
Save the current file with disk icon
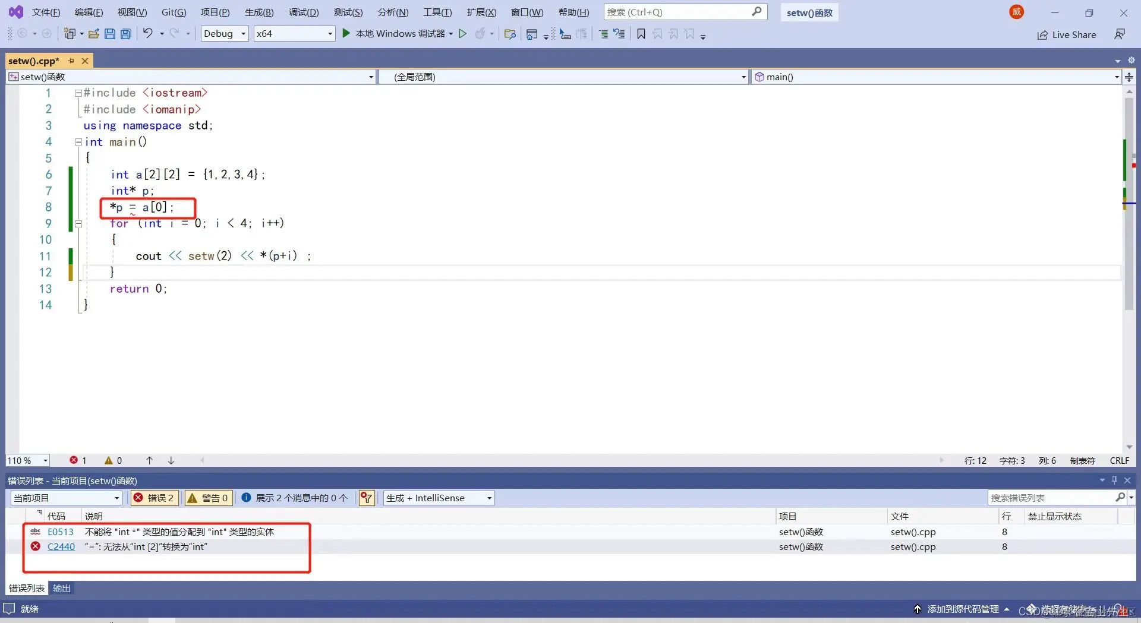click(110, 34)
